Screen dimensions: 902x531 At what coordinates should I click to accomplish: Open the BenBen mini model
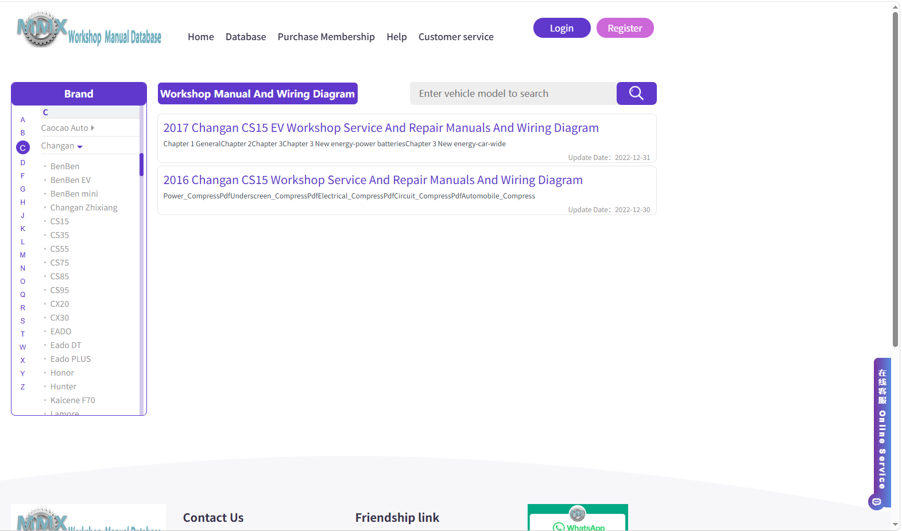[x=74, y=194]
